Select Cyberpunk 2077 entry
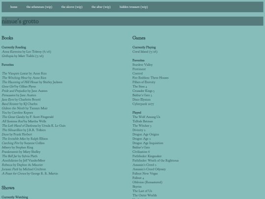265x199 pixels. coord(143,104)
